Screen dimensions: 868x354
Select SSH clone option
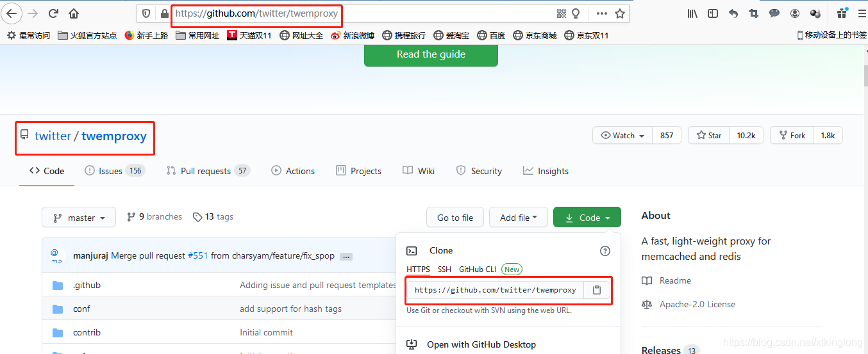pos(444,270)
